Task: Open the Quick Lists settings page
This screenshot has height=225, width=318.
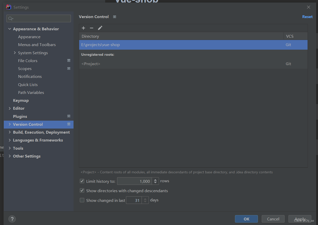Action: (x=28, y=85)
